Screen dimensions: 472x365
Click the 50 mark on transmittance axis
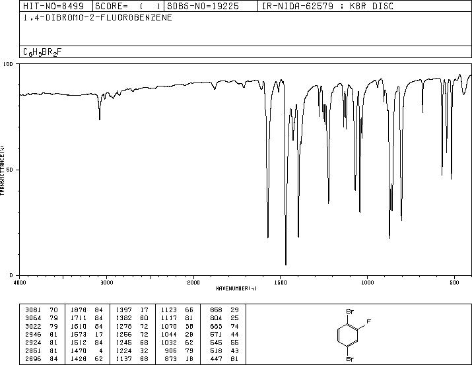click(x=10, y=170)
